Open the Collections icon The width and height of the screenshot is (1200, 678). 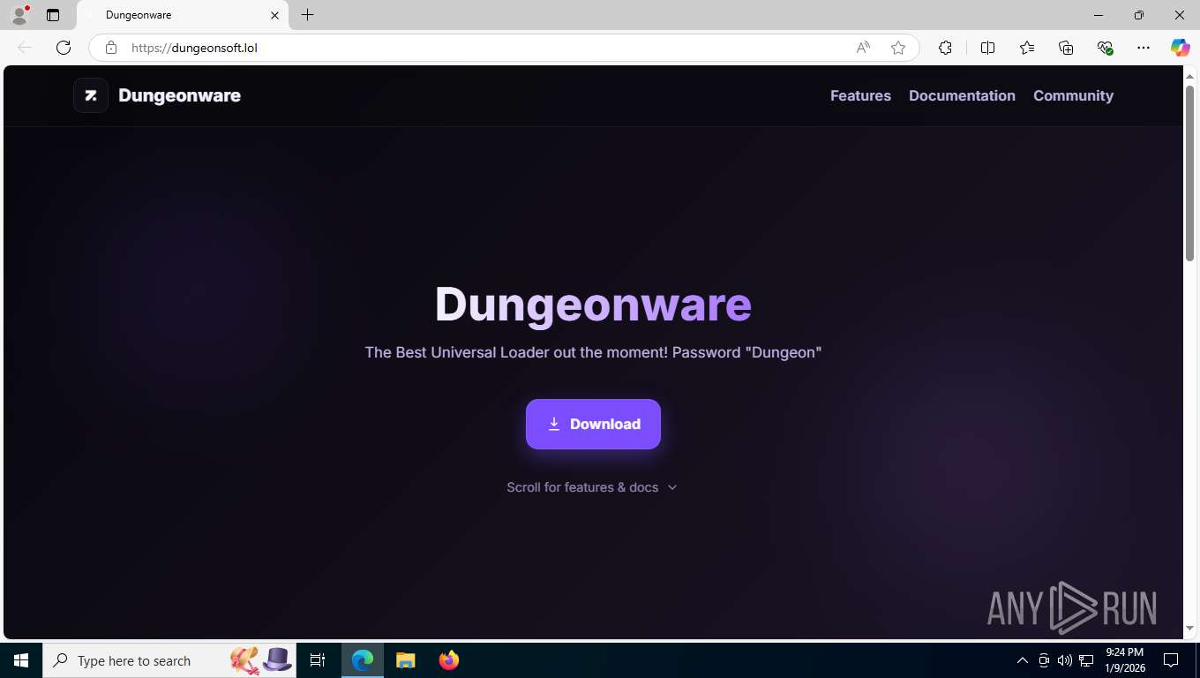click(x=1066, y=48)
